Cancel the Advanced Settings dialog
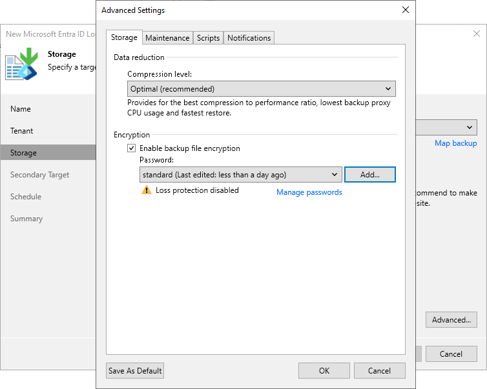This screenshot has height=389, width=487. [x=379, y=370]
